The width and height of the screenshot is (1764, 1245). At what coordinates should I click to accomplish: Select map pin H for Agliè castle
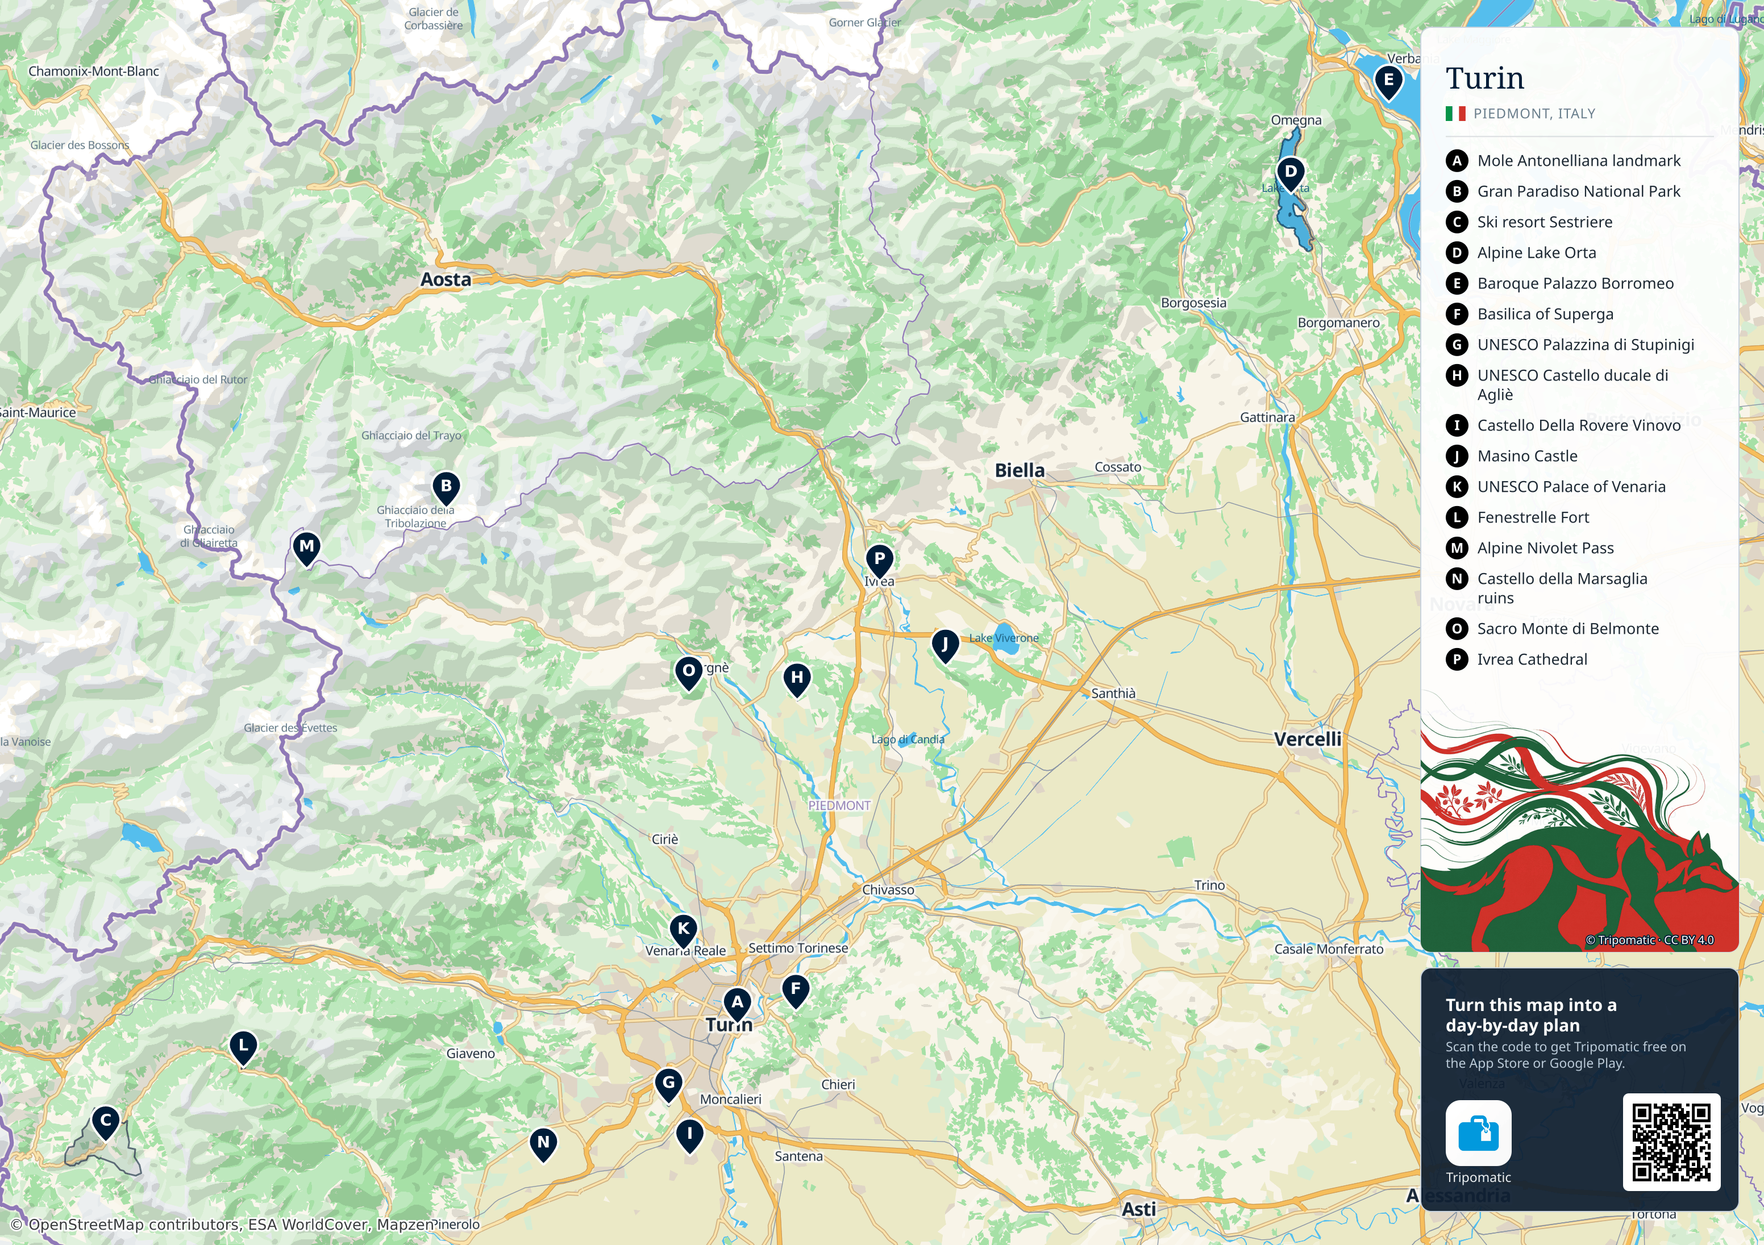797,680
